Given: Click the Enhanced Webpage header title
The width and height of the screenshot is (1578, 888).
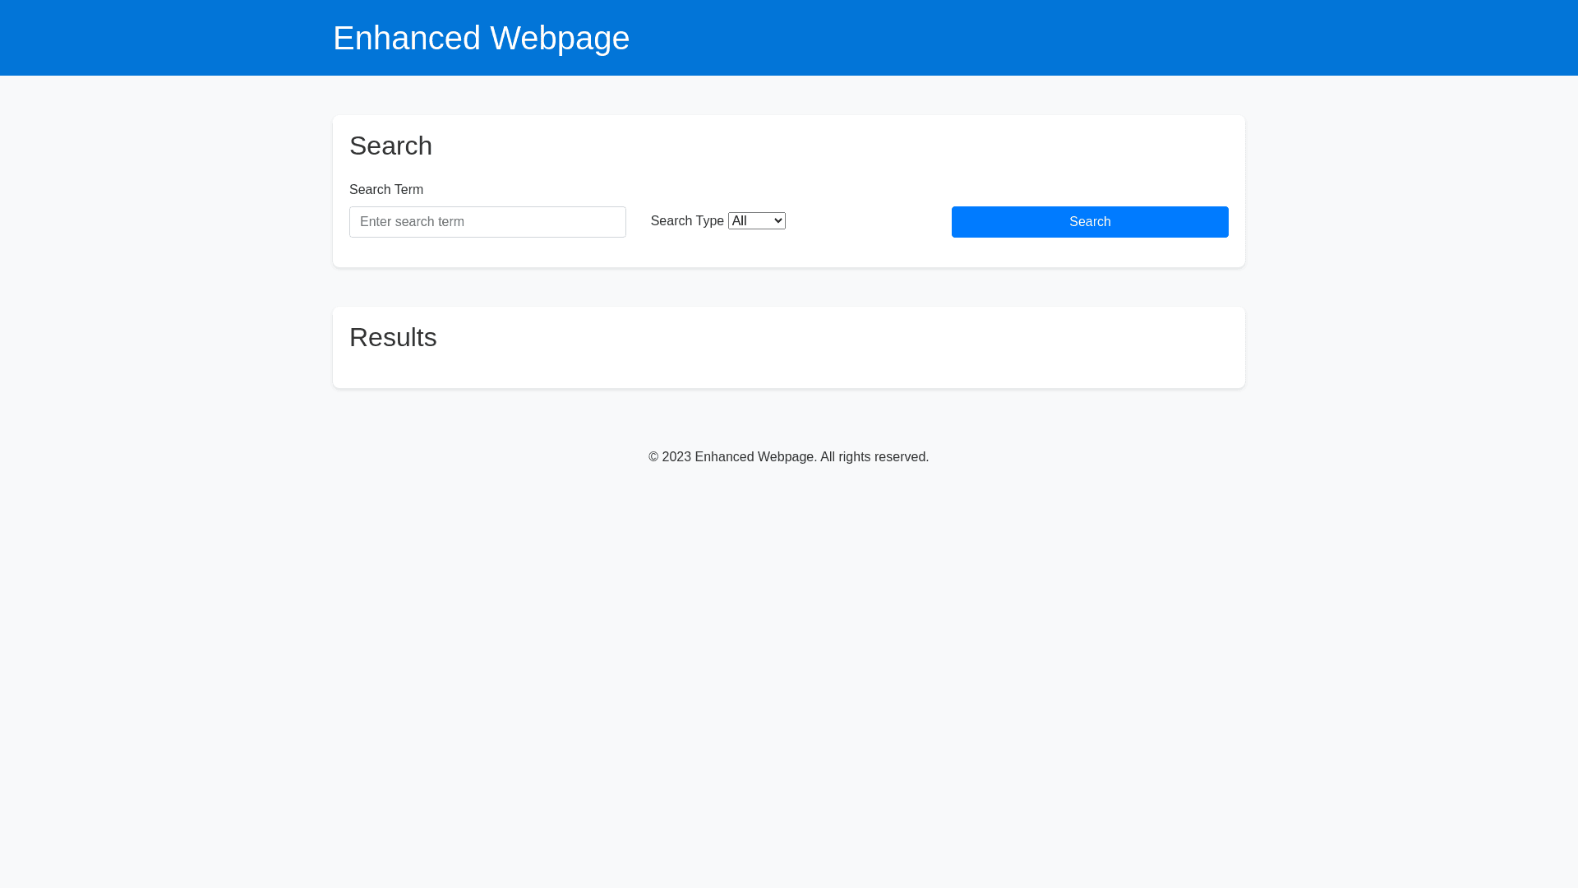Looking at the screenshot, I should [x=481, y=38].
